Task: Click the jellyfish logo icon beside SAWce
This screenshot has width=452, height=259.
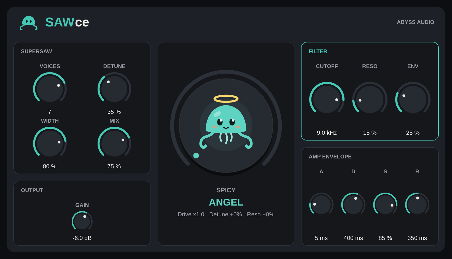Action: (29, 23)
